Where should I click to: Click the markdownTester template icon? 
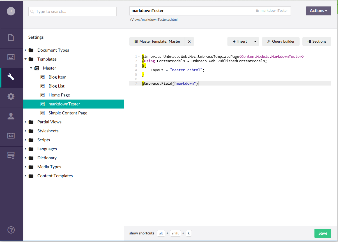[42, 104]
